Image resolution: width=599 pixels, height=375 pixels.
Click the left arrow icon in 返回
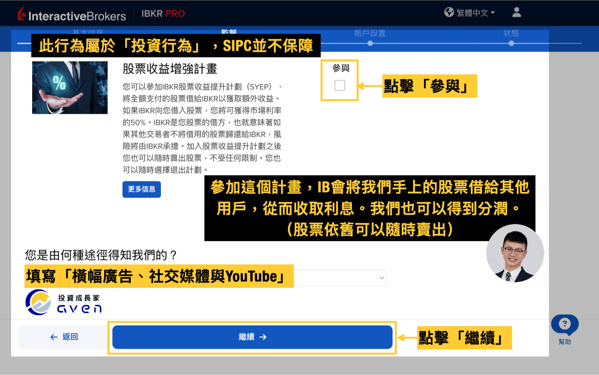click(x=53, y=337)
